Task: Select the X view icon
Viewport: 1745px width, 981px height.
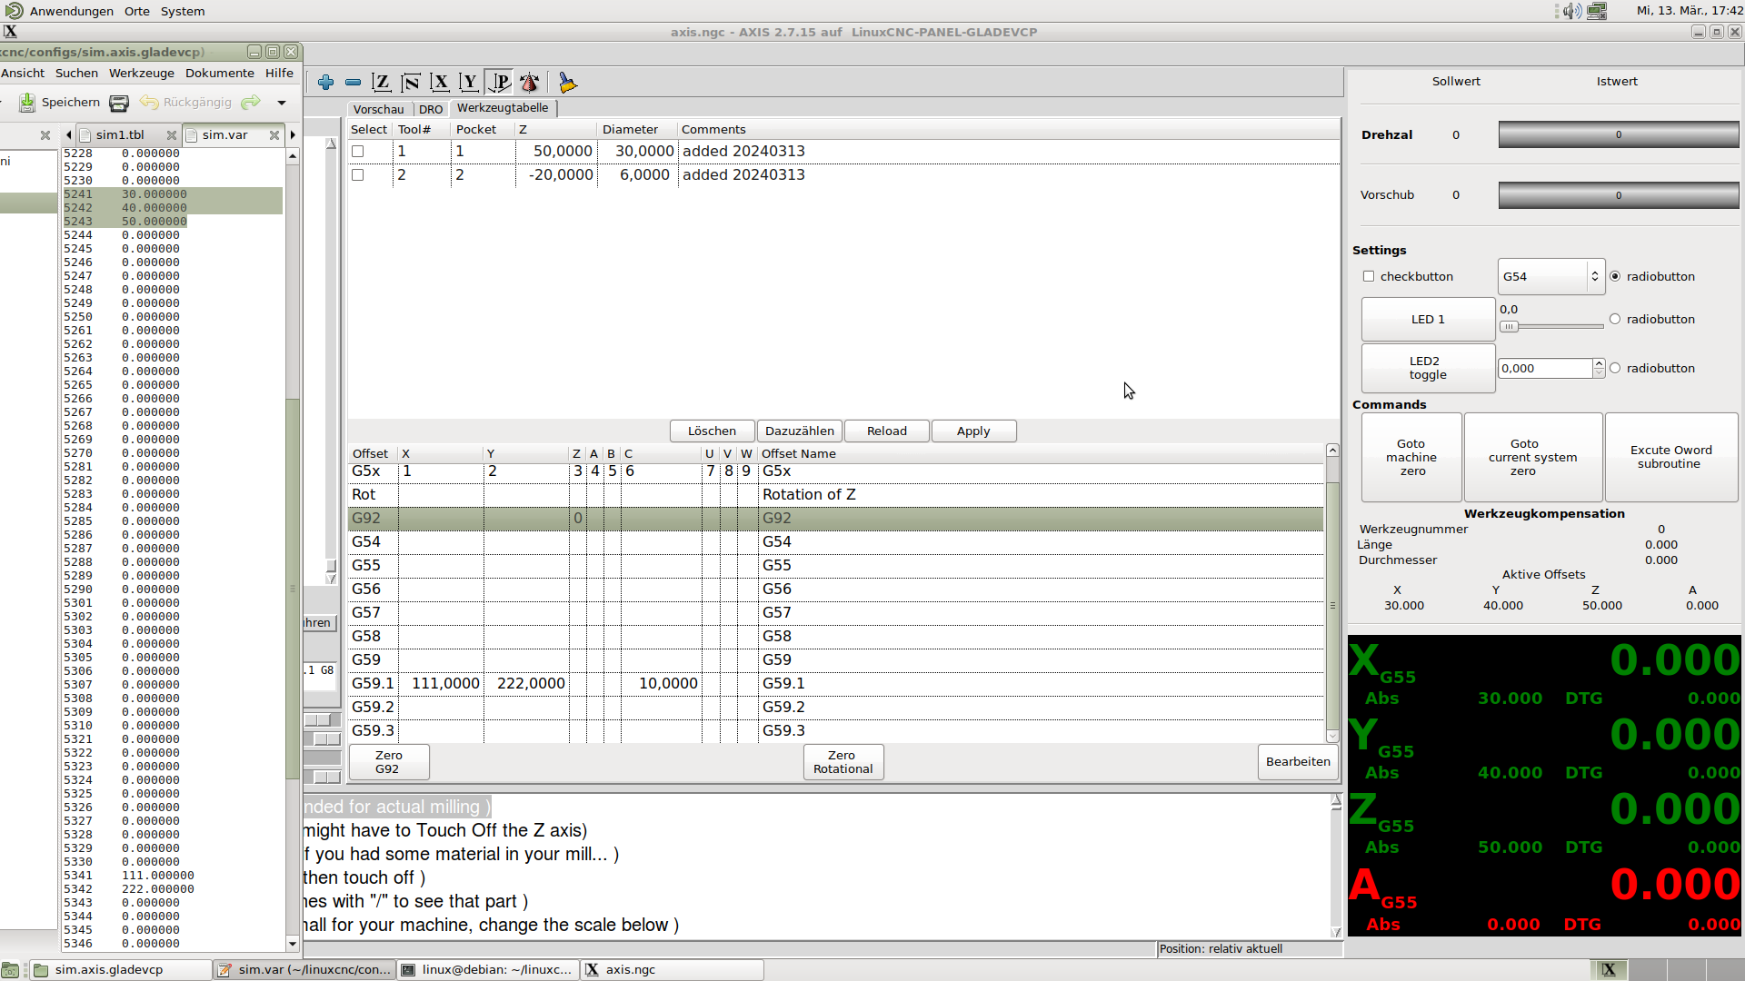Action: (440, 83)
